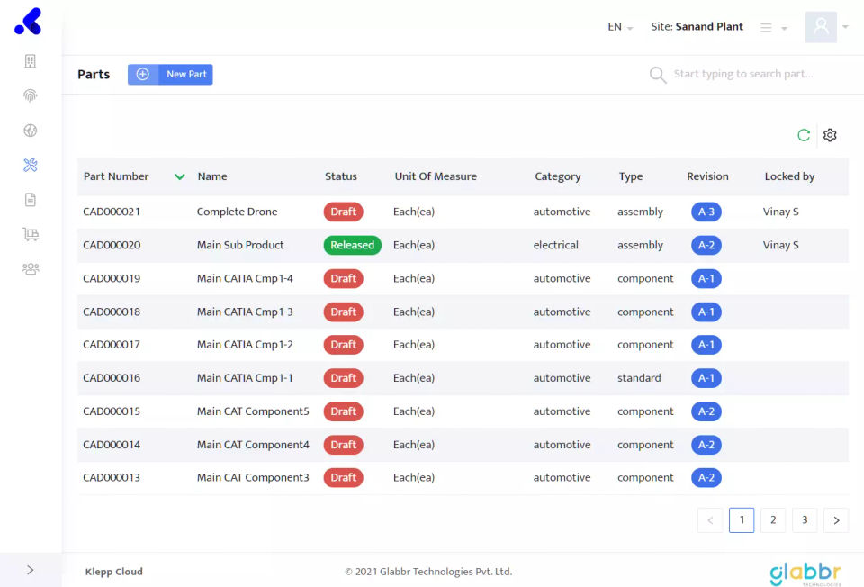Click Unit Of Measure column header
The height and width of the screenshot is (587, 864).
[x=436, y=176]
